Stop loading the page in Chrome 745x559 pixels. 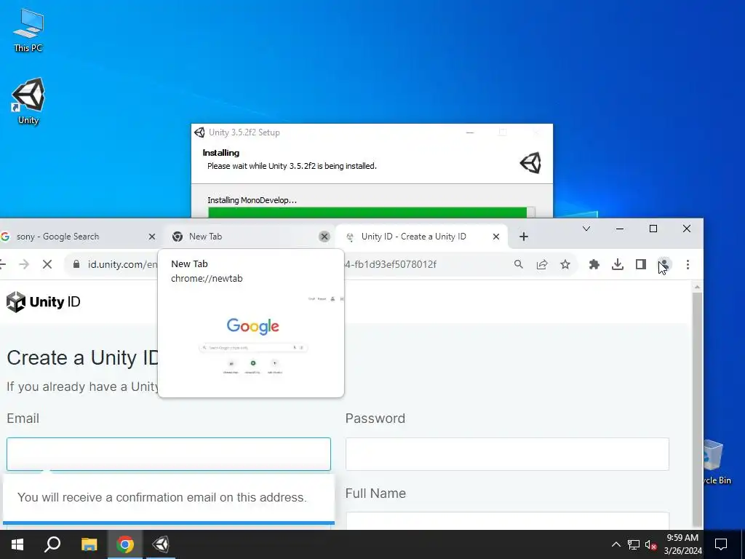(x=47, y=264)
